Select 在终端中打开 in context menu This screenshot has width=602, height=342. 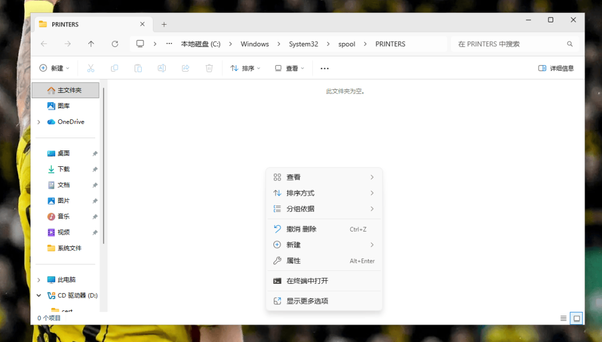pyautogui.click(x=324, y=281)
